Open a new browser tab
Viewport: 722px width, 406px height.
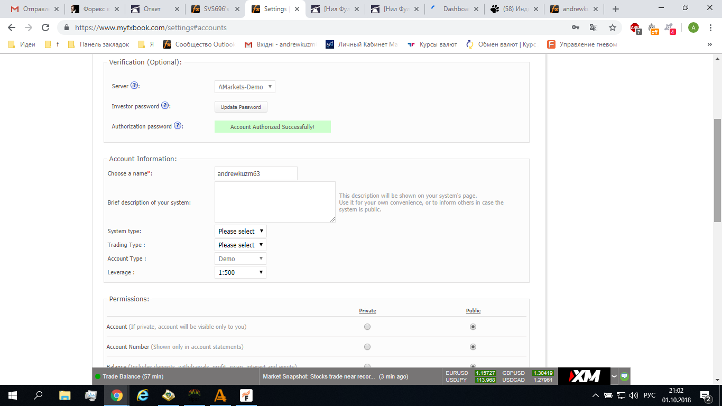pyautogui.click(x=615, y=9)
